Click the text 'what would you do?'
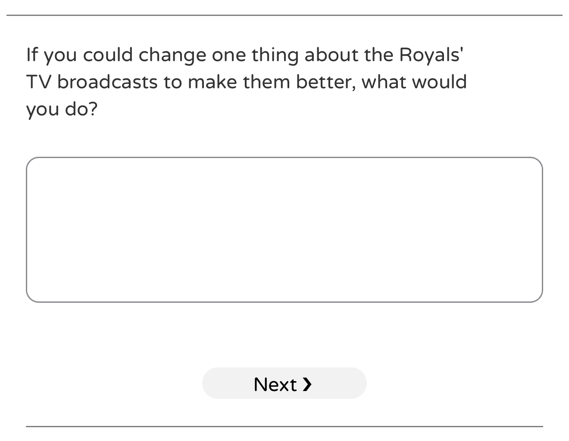 pyautogui.click(x=414, y=82)
